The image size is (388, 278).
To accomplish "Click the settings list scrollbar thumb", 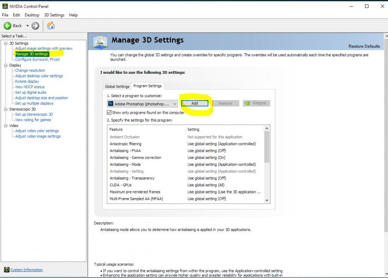I will click(267, 147).
